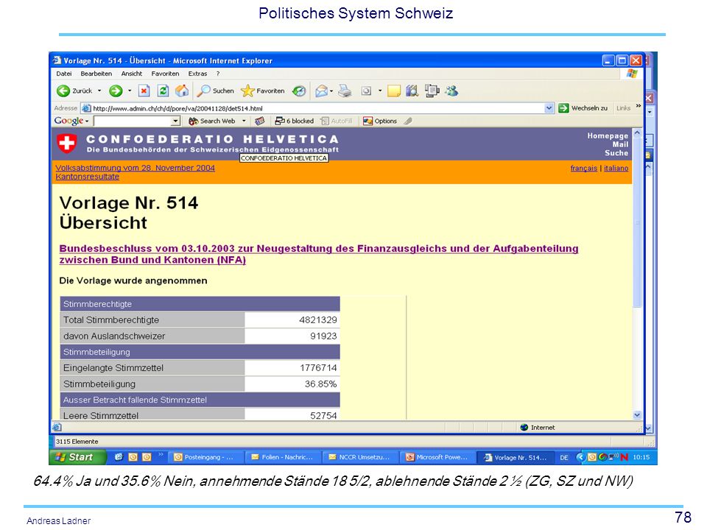Open the back button history dropdown arrow

99,91
